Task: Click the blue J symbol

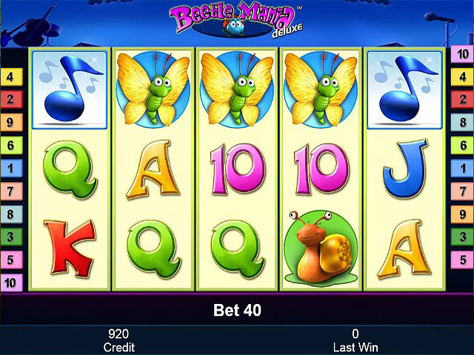Action: click(405, 168)
